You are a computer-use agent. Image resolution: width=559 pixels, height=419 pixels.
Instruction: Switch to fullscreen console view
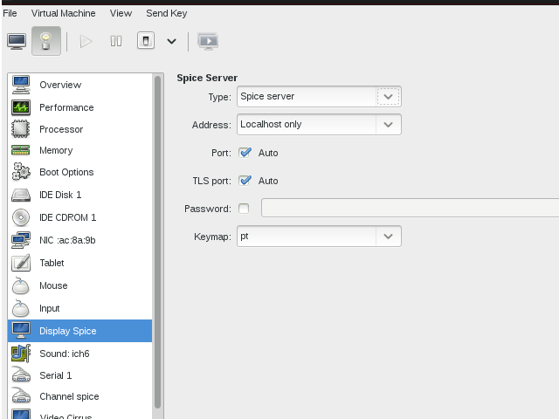[208, 41]
